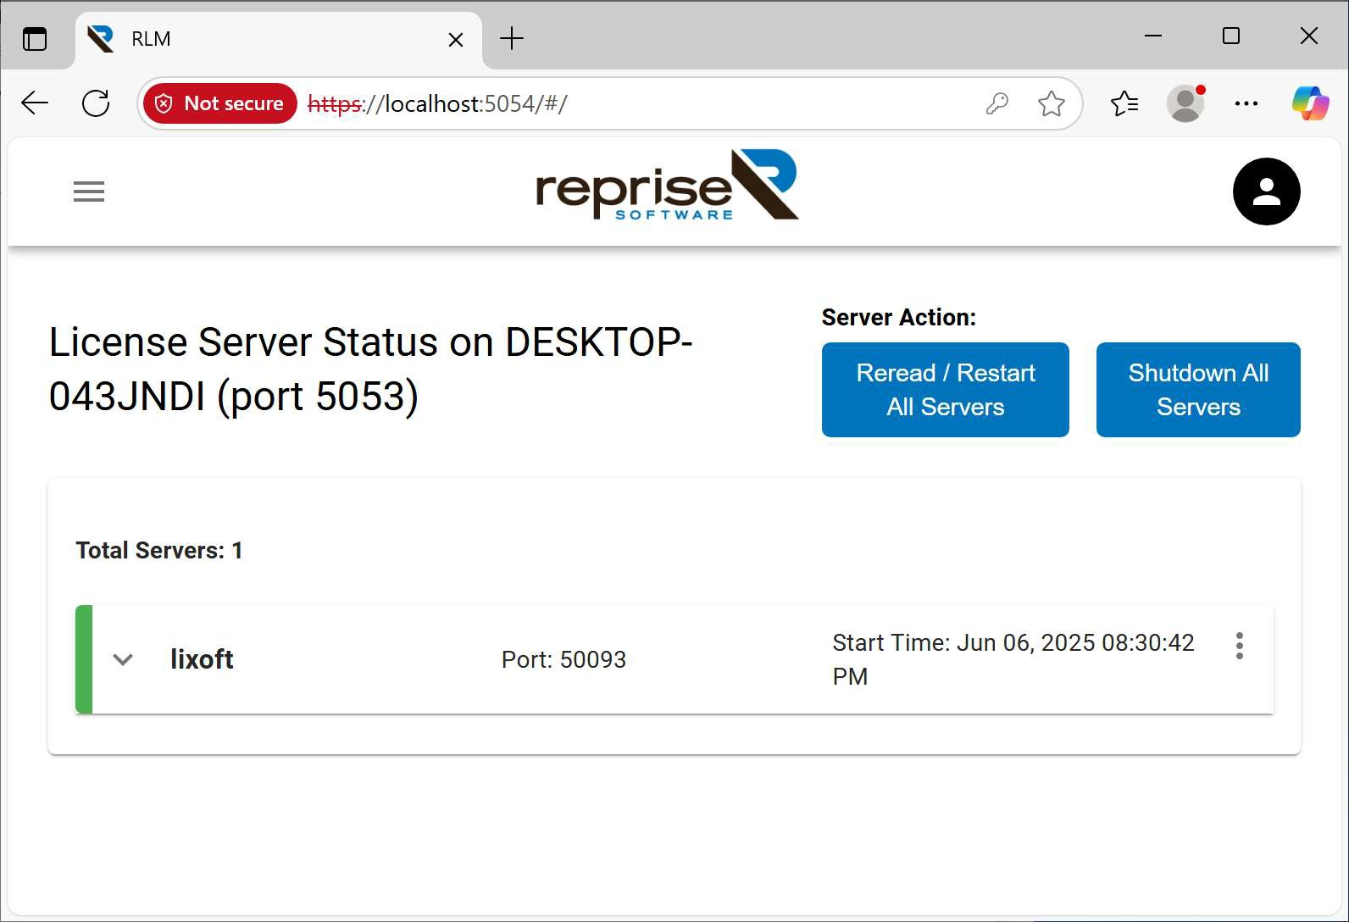
Task: Open the user account avatar menu
Action: pyautogui.click(x=1266, y=192)
